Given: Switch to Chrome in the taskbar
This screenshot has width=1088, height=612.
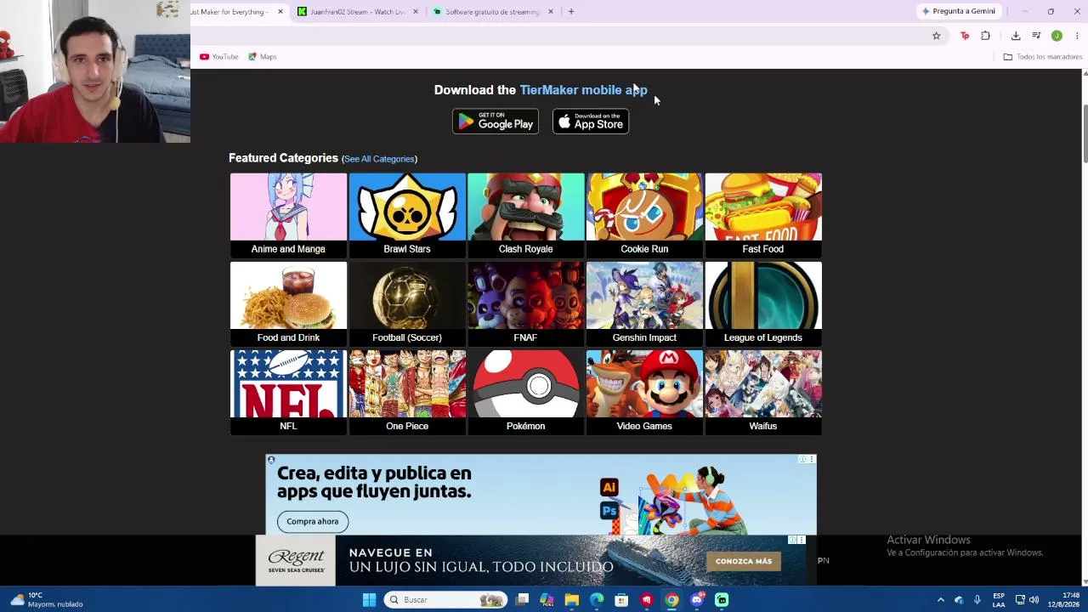Looking at the screenshot, I should (671, 600).
